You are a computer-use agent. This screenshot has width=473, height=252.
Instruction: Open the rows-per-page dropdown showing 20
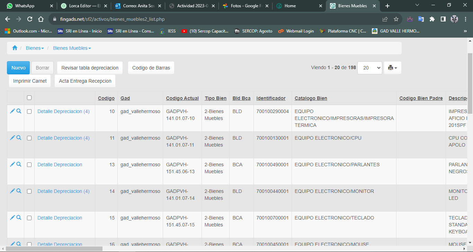[369, 68]
